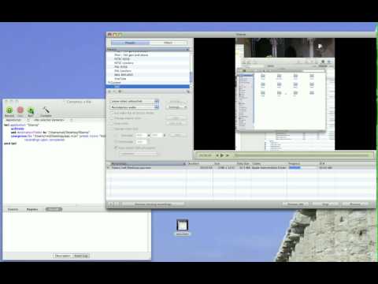Collapse the Custom group in the presets list
The width and height of the screenshot is (378, 284).
click(x=109, y=83)
